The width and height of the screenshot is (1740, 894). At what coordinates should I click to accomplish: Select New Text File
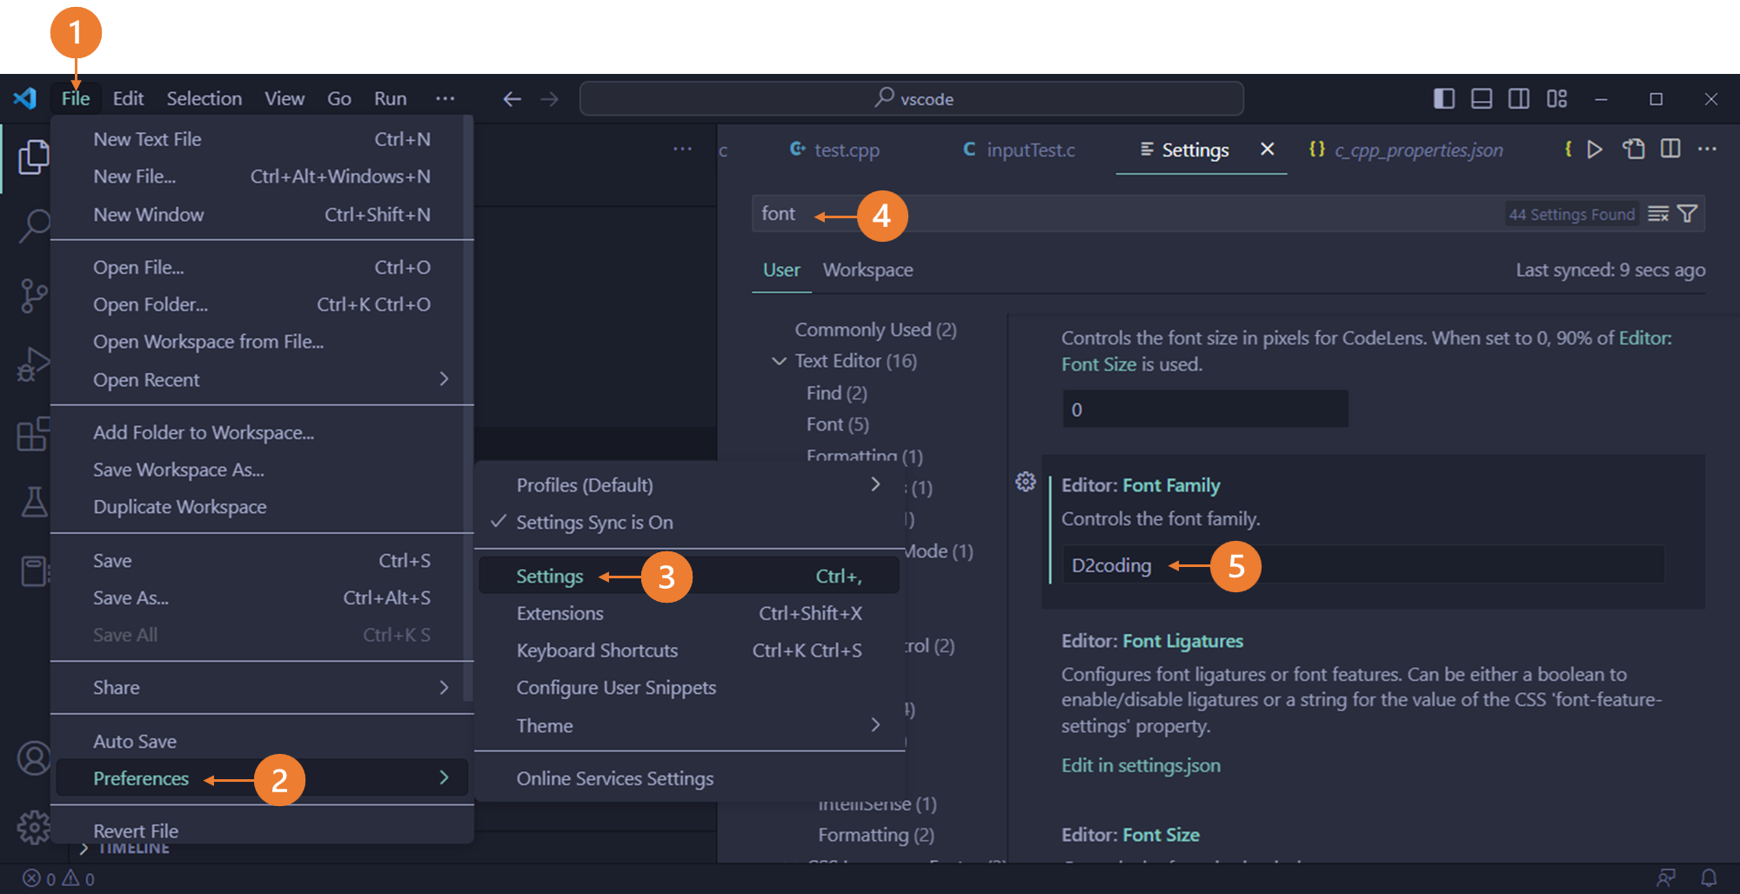coord(262,139)
